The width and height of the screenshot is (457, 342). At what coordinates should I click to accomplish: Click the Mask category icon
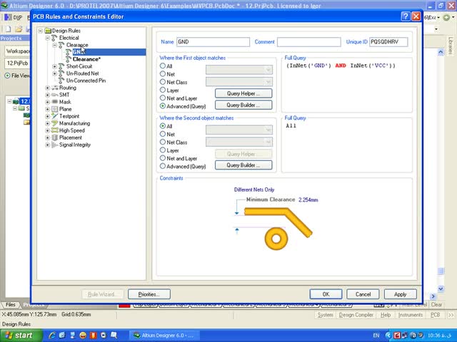54,102
